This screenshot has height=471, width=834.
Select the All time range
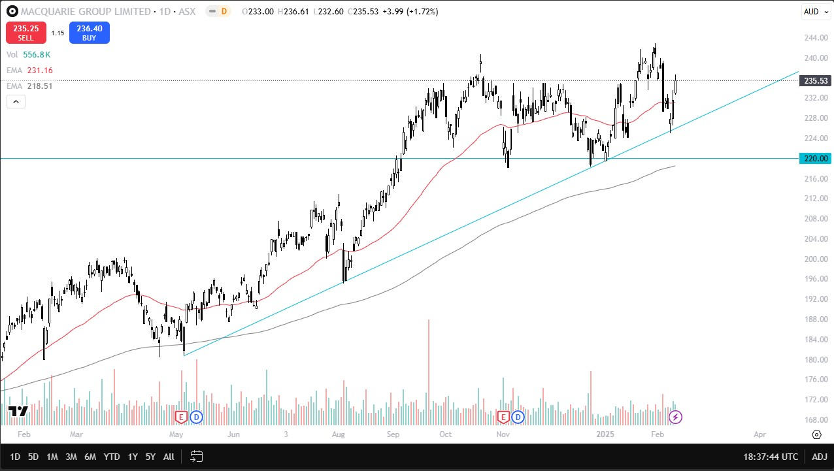point(169,457)
